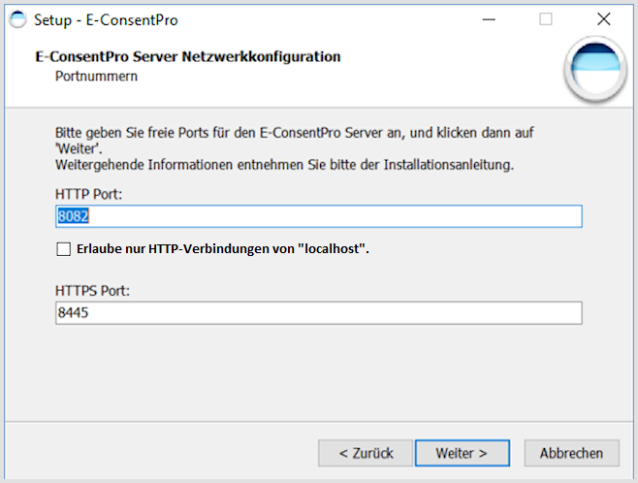This screenshot has width=638, height=483.
Task: Close the E-ConsentPro setup window
Action: pos(603,19)
